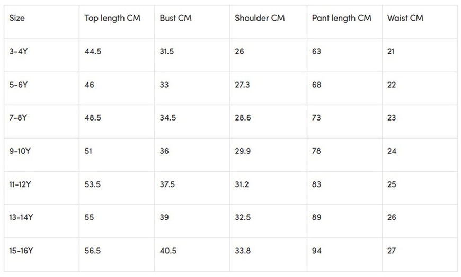Click the 7-8Y size row label
This screenshot has height=277, width=461.
(x=18, y=118)
